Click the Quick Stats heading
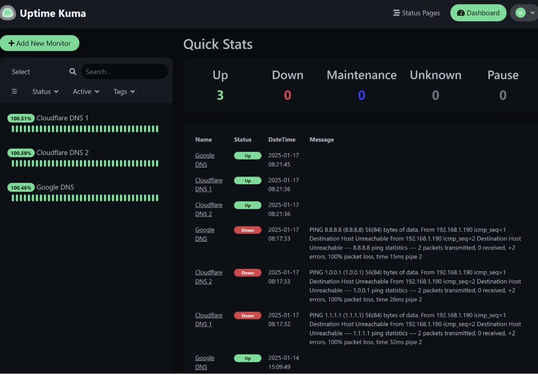 click(218, 44)
